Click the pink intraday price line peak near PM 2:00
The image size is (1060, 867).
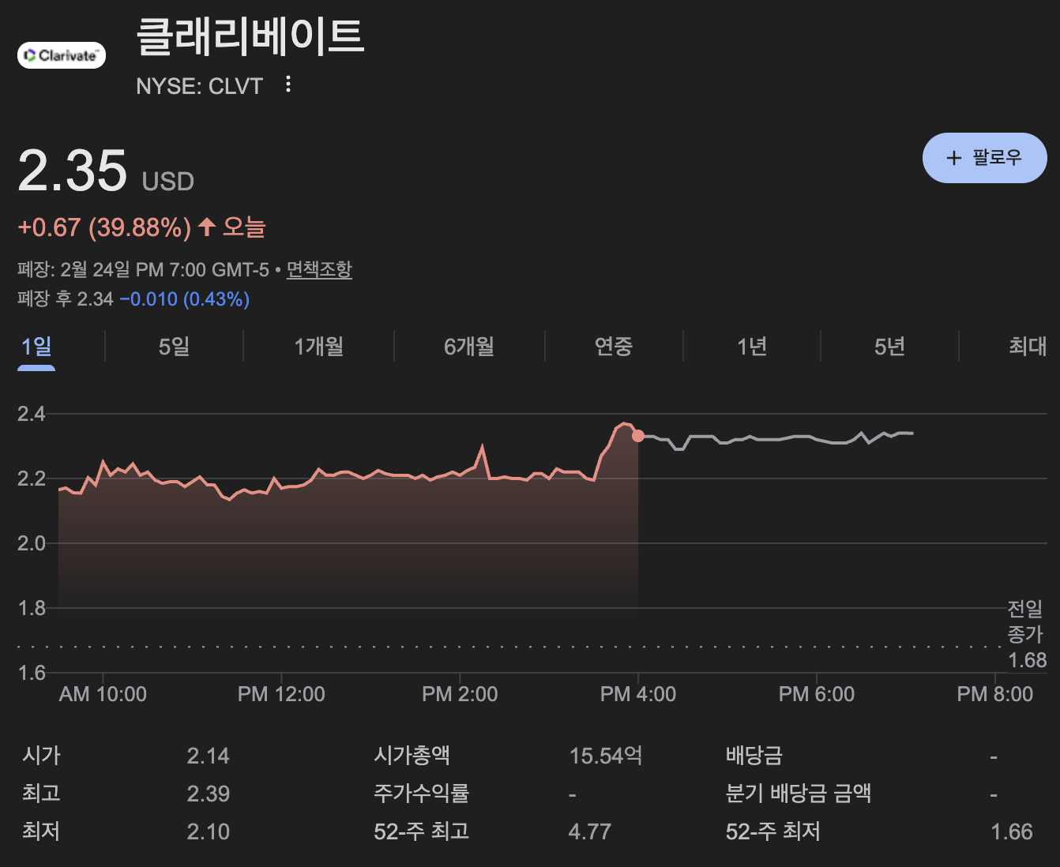click(482, 447)
